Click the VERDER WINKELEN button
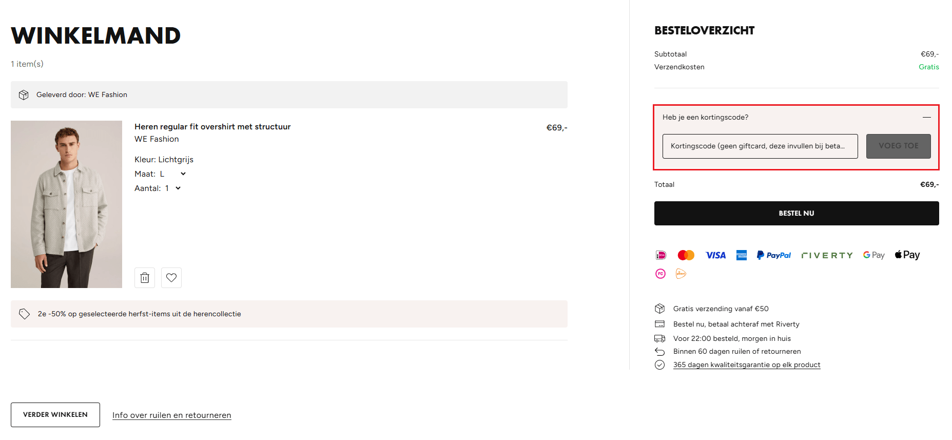952x440 pixels. click(55, 414)
